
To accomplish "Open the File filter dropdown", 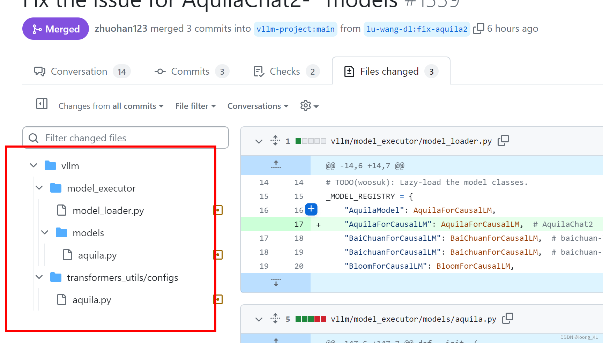I will pos(195,106).
